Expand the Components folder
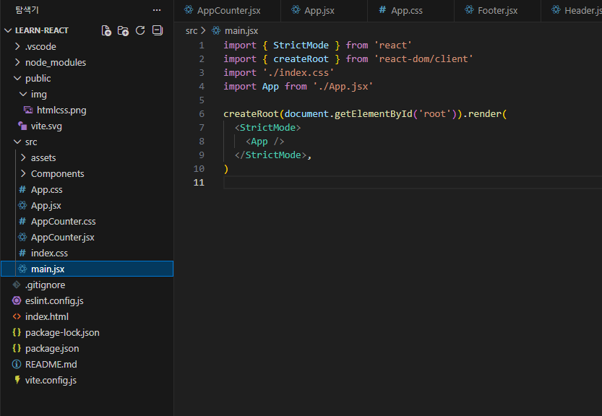 pyautogui.click(x=57, y=173)
